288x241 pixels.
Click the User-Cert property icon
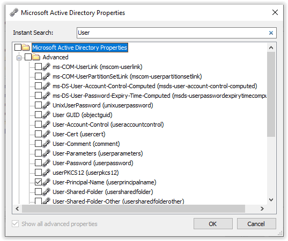tap(46, 134)
